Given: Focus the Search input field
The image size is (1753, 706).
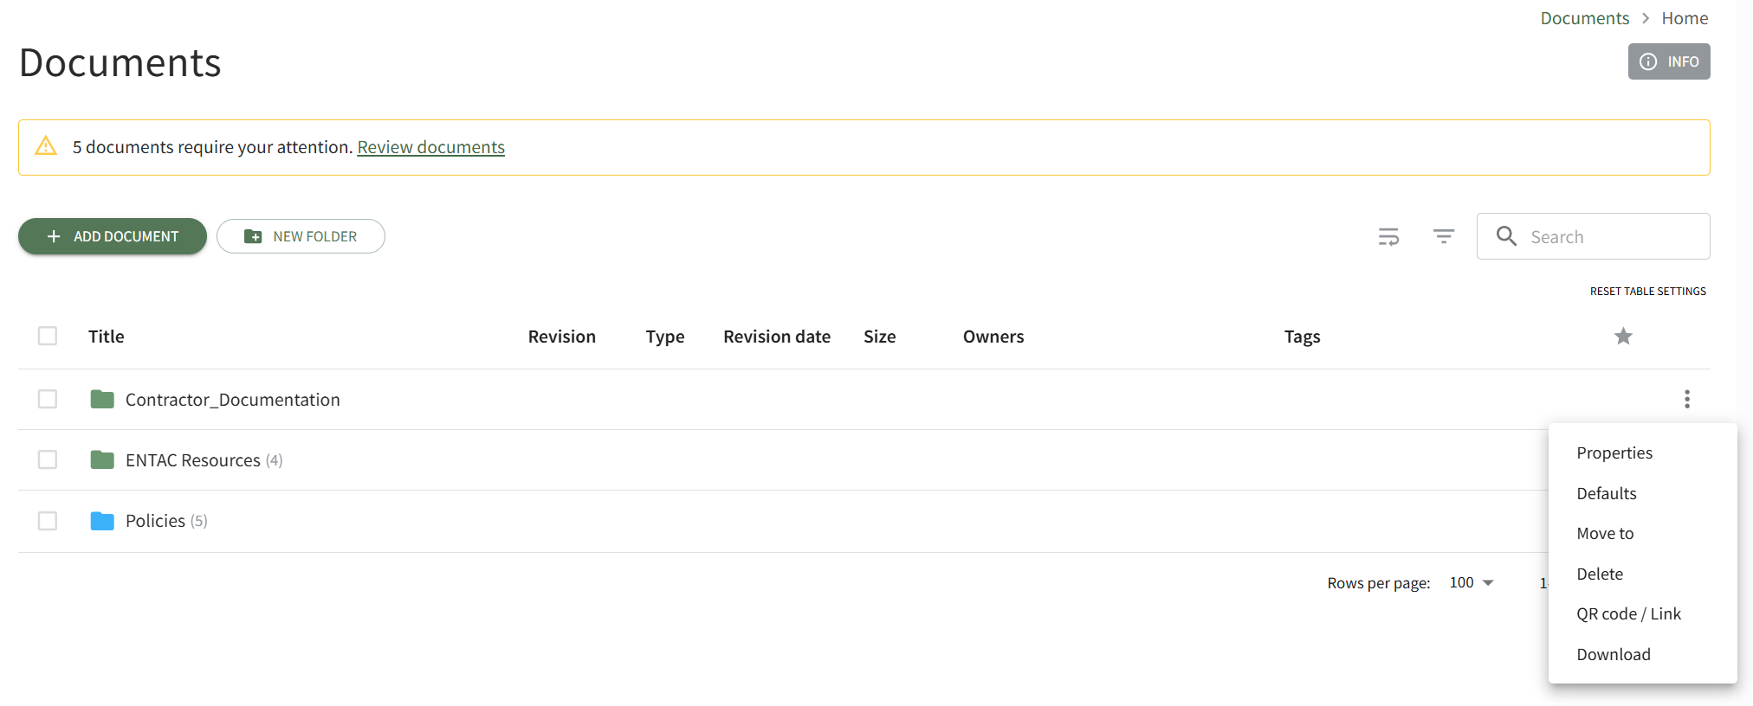Looking at the screenshot, I should pyautogui.click(x=1594, y=236).
